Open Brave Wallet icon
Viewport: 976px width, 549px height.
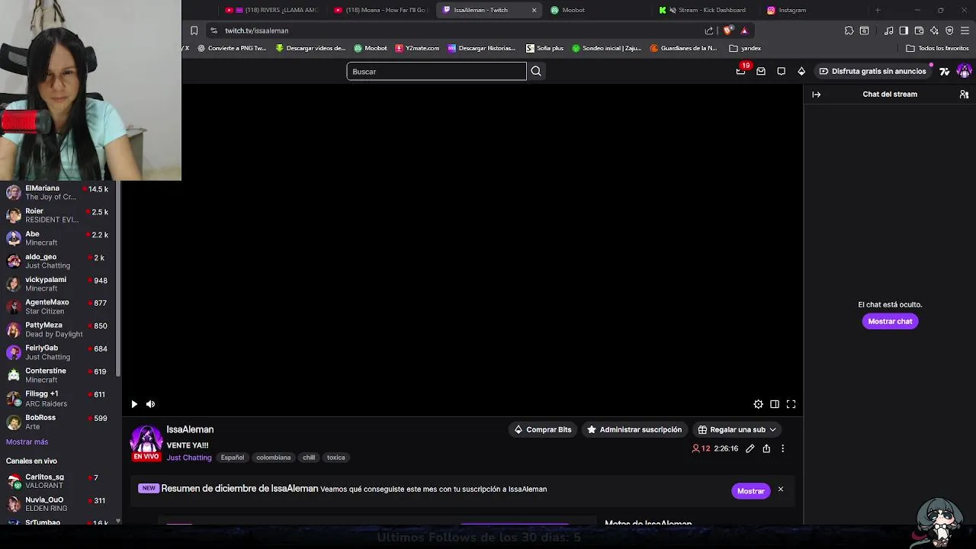pyautogui.click(x=919, y=30)
